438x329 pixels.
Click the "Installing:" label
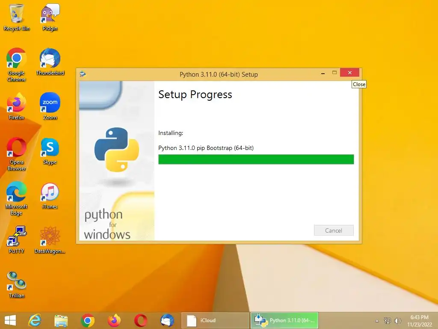tap(171, 133)
